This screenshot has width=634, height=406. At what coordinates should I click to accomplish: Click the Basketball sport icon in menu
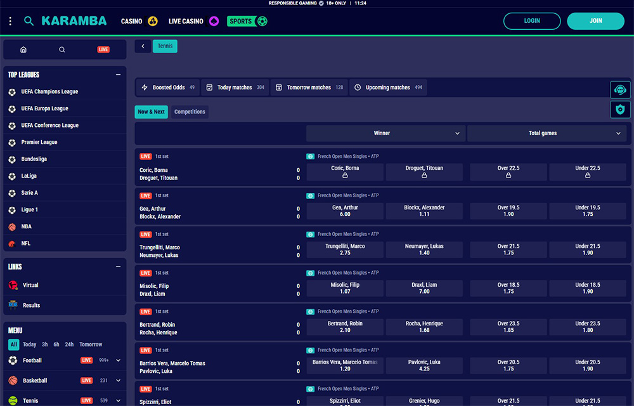coord(13,381)
